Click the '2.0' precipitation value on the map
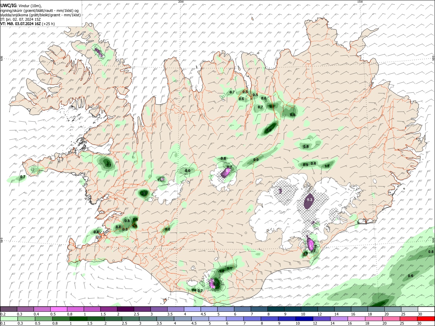Image resolution: width=435 pixels, height=326 pixels. click(x=269, y=130)
